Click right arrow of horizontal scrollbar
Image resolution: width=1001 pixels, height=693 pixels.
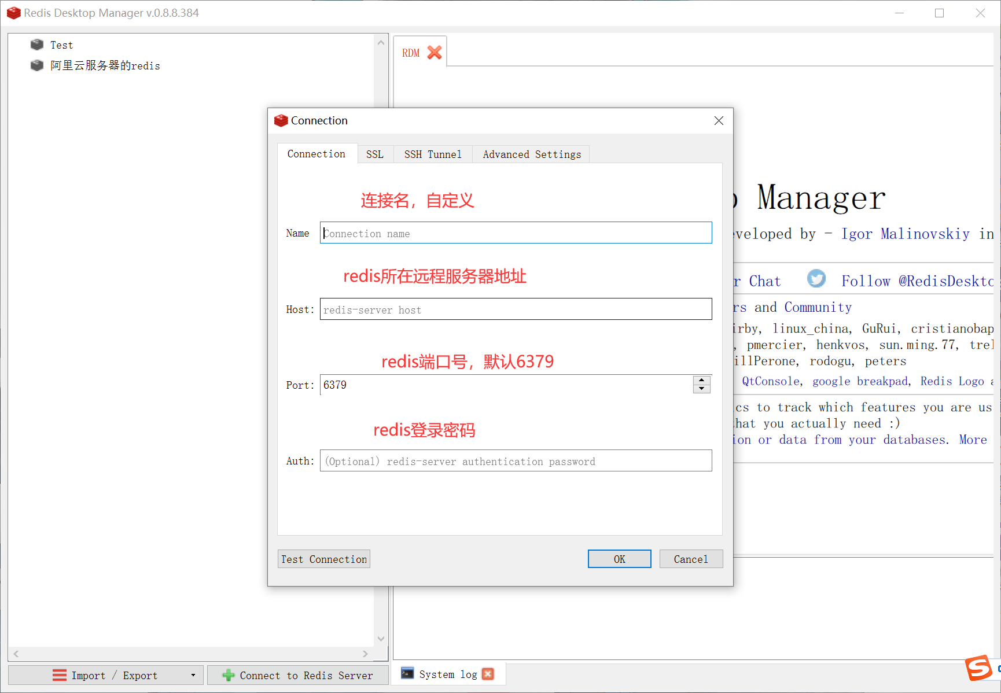[x=365, y=654]
